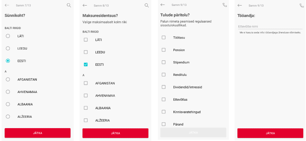The width and height of the screenshot is (306, 141).
Task: Tap back arrow on Samm 8/13 screen
Action: coord(85,5)
